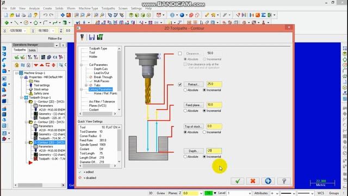
Task: Click the Top of stock... button
Action: [x=194, y=126]
